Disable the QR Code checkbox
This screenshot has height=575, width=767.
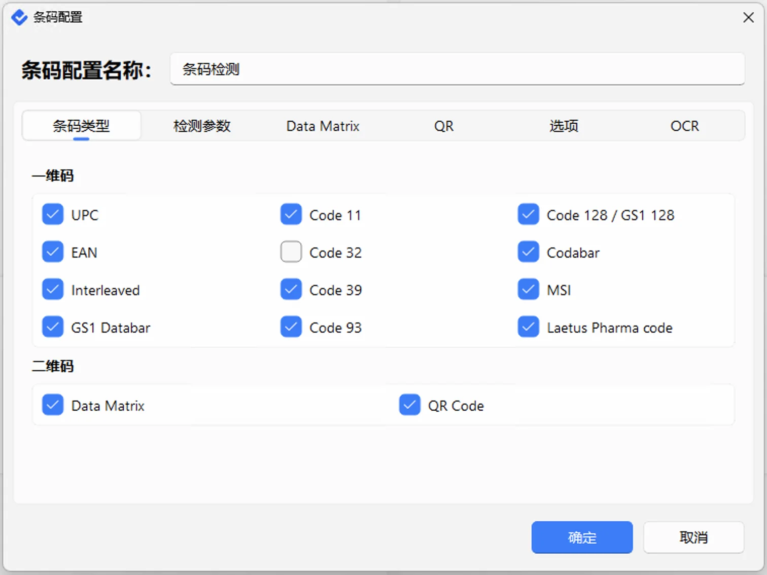click(410, 405)
